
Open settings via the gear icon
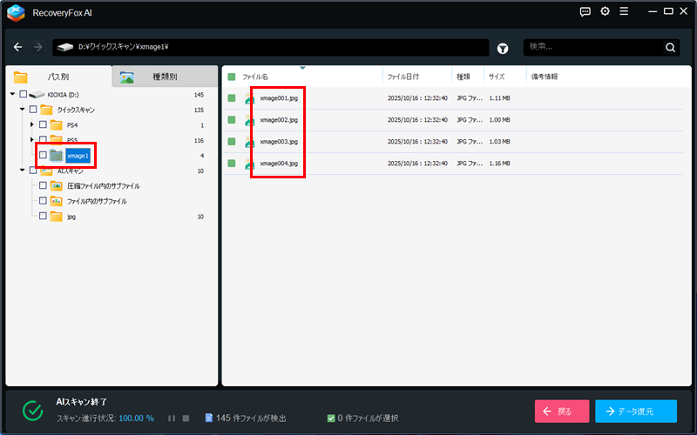click(x=605, y=12)
